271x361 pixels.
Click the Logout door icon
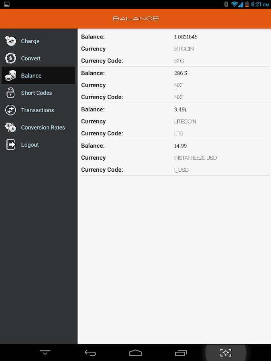pyautogui.click(x=10, y=145)
